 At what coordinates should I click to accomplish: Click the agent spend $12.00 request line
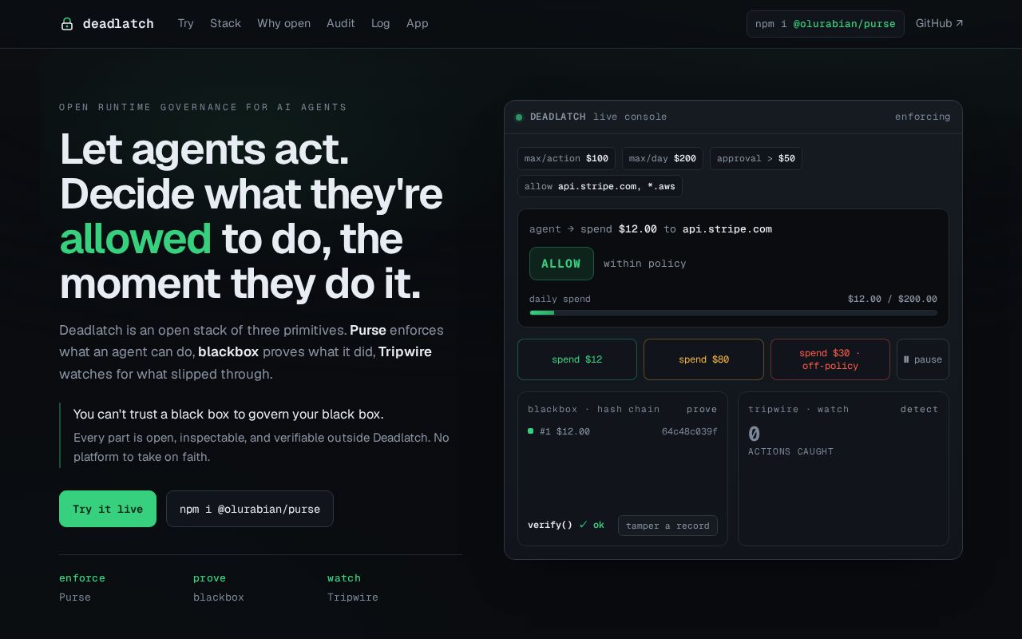click(x=651, y=229)
